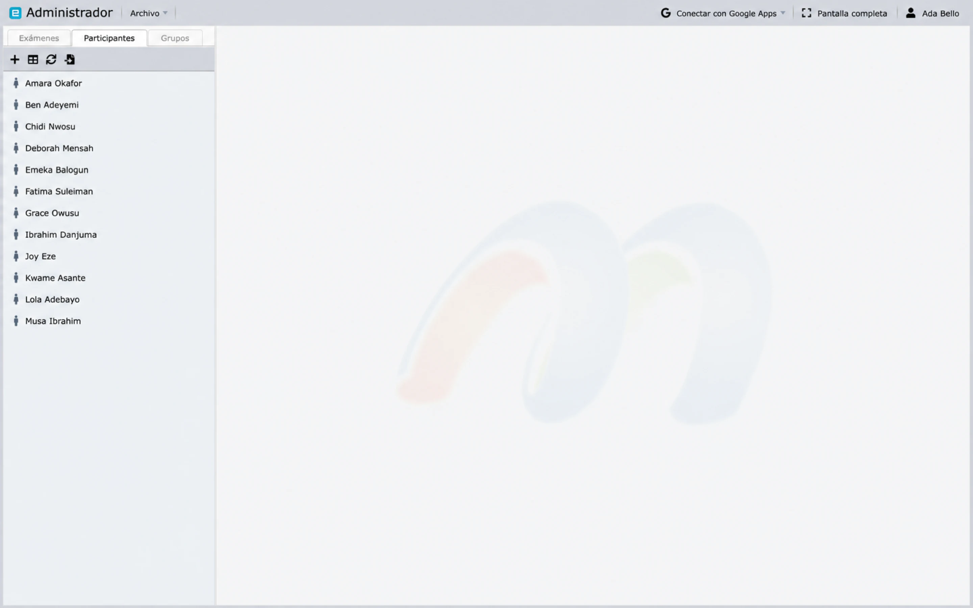Click the Administrador app logo icon
The width and height of the screenshot is (973, 608).
pyautogui.click(x=15, y=13)
